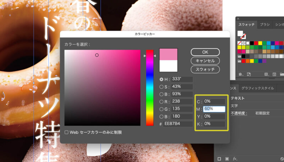Click the M magenta field showing 60%
This screenshot has height=162, width=284.
pyautogui.click(x=214, y=109)
